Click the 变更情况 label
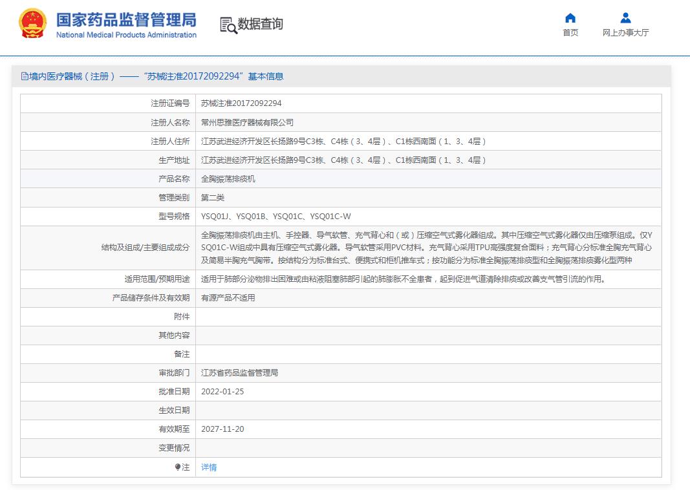This screenshot has width=690, height=490. [x=174, y=448]
